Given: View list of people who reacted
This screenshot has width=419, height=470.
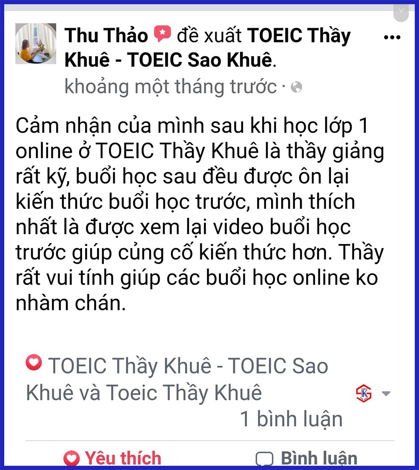Looking at the screenshot, I should pyautogui.click(x=177, y=379).
